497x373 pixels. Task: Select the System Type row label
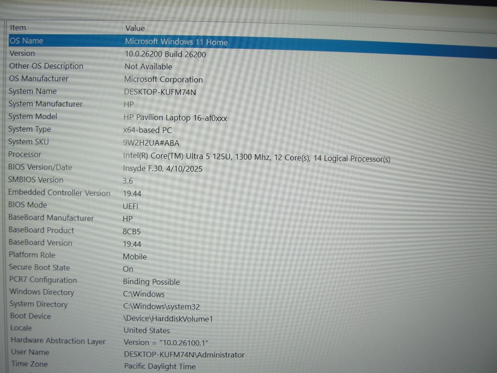click(30, 129)
